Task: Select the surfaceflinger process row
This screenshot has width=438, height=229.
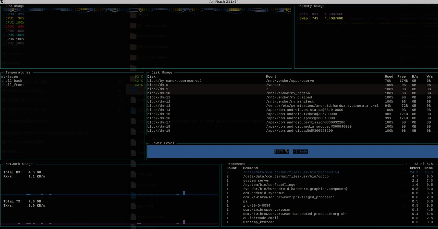Action: [x=330, y=185]
